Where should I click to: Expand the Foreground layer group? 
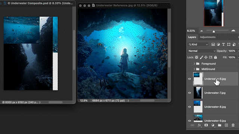(194, 64)
